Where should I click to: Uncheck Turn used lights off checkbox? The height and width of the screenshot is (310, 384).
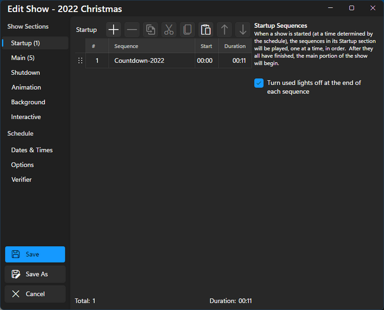click(259, 83)
